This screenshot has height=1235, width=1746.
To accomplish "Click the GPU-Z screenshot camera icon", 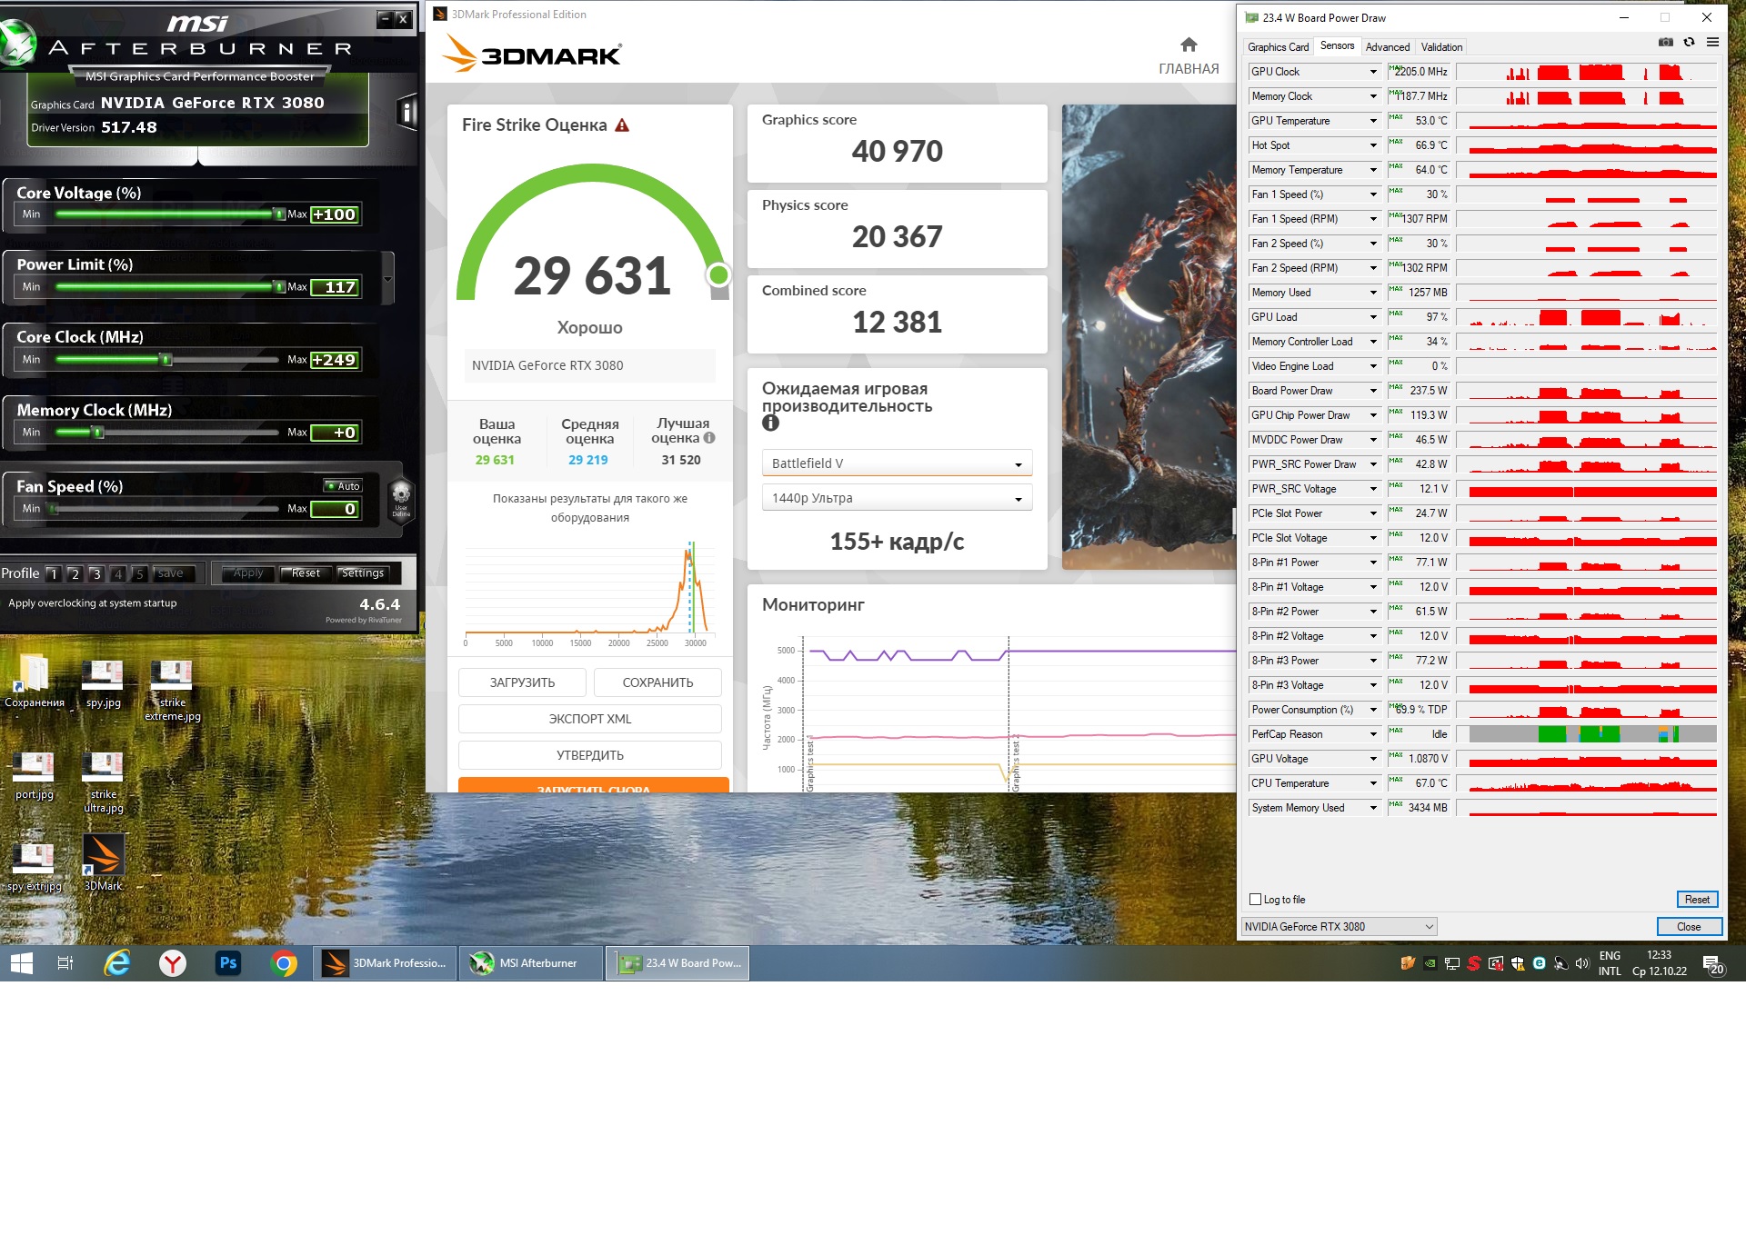I will point(1665,42).
